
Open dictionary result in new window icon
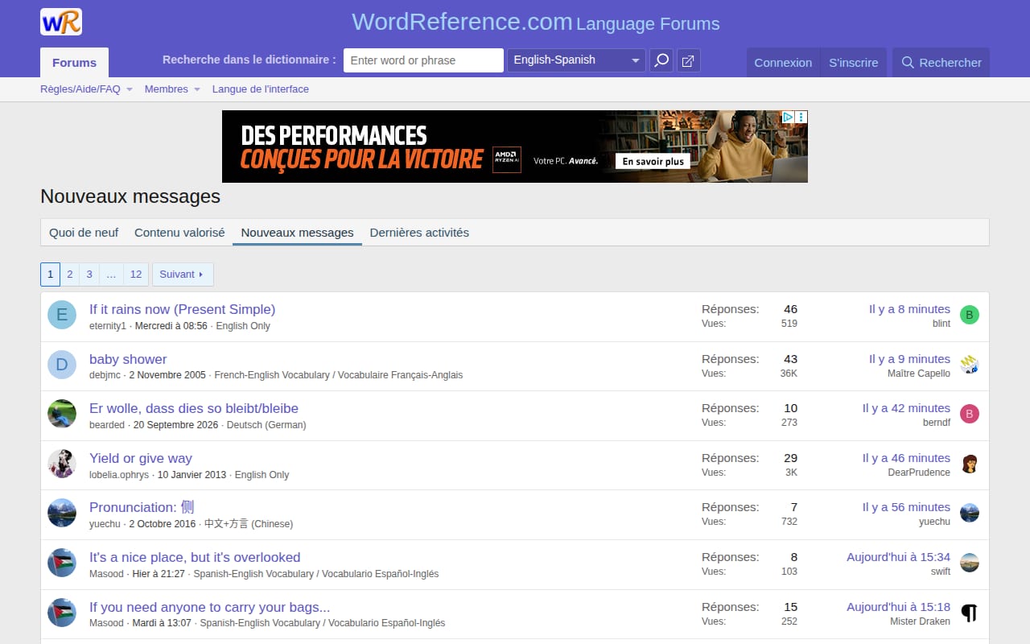pyautogui.click(x=689, y=61)
